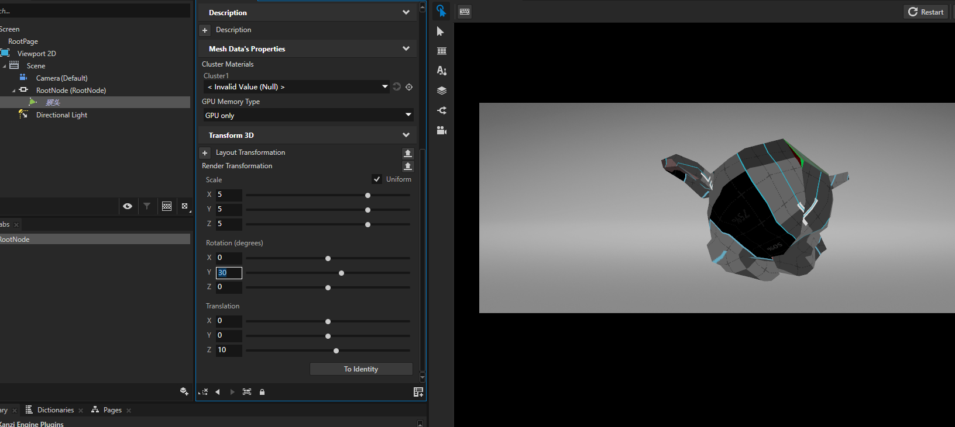Click upload icon next to Layout Transformation
The height and width of the screenshot is (427, 955).
408,153
